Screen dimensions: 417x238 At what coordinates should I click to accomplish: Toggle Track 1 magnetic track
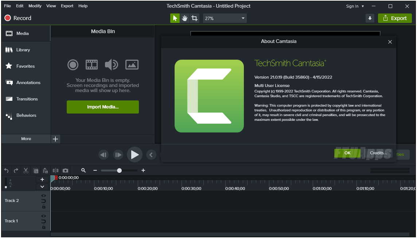click(44, 222)
